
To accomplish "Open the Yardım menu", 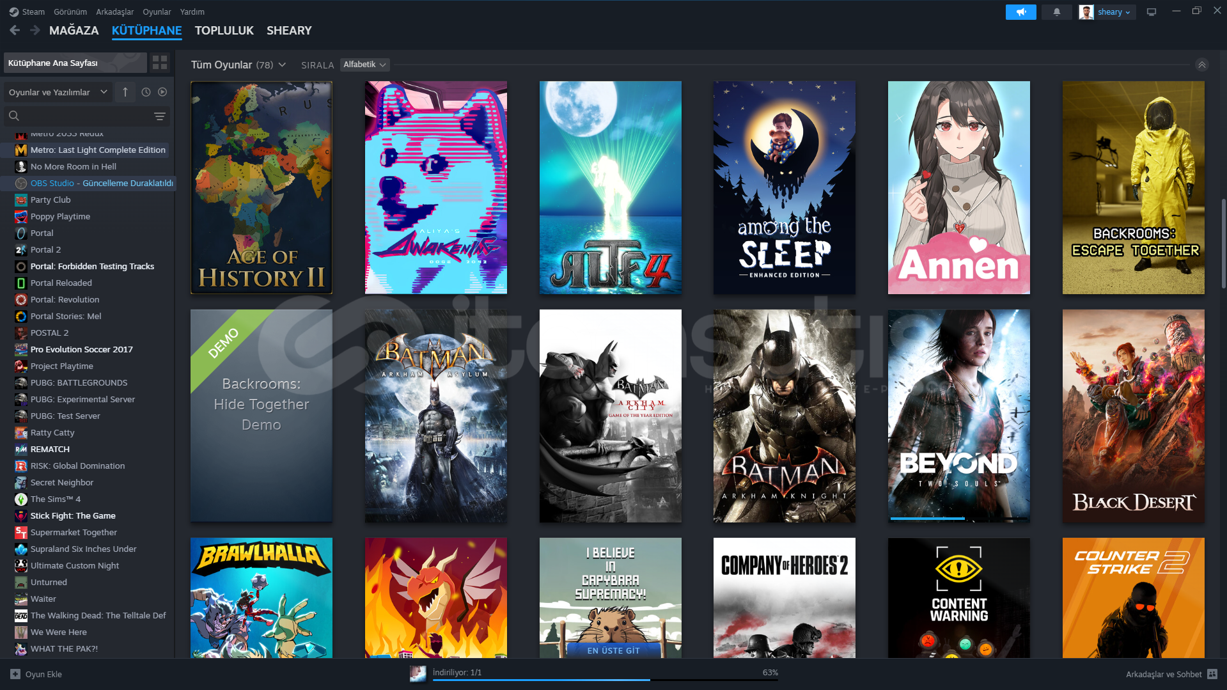I will click(192, 12).
